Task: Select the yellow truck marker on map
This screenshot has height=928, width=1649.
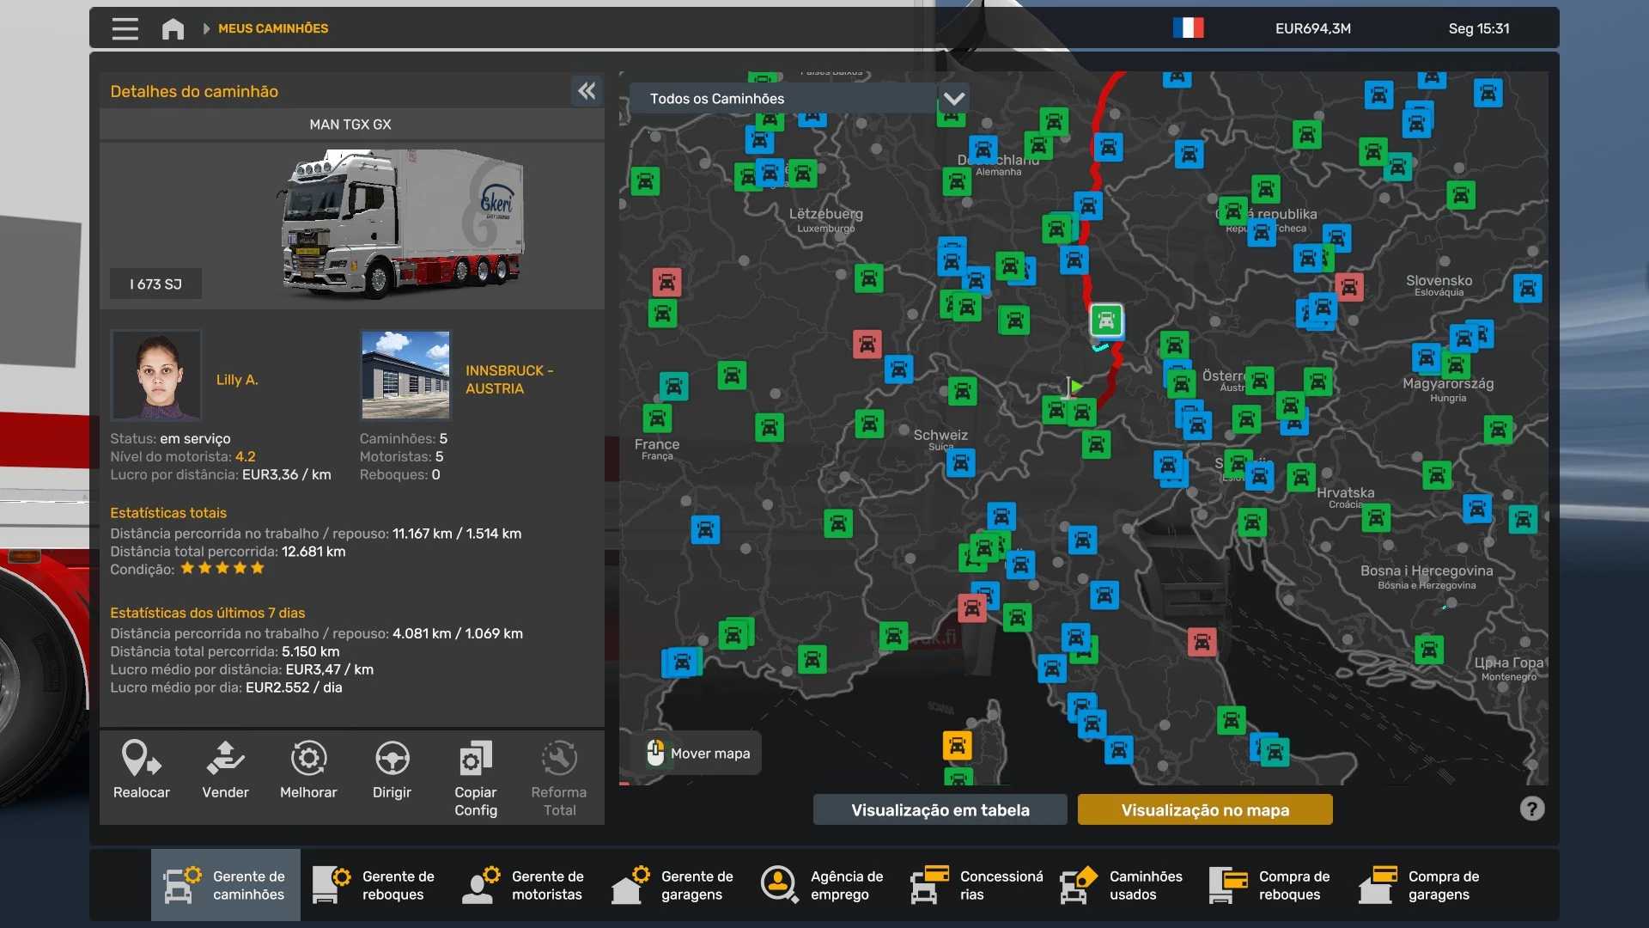Action: coord(957,745)
